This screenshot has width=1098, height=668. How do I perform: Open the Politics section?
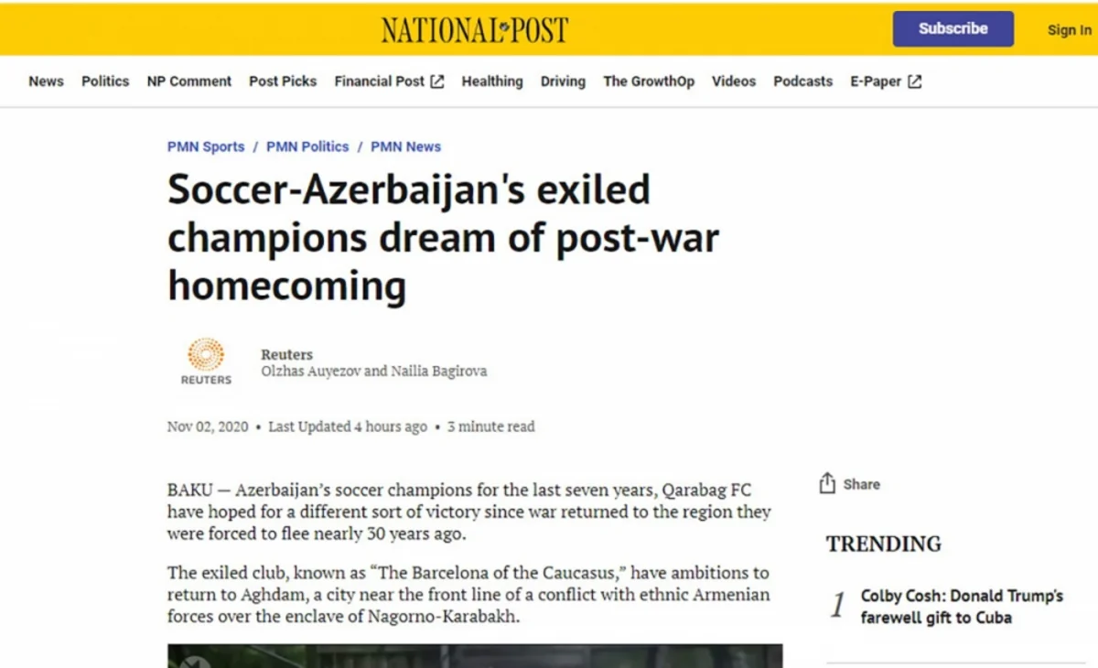pos(104,81)
